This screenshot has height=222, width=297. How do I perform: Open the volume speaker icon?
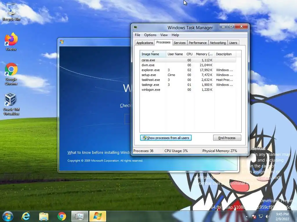click(x=268, y=217)
